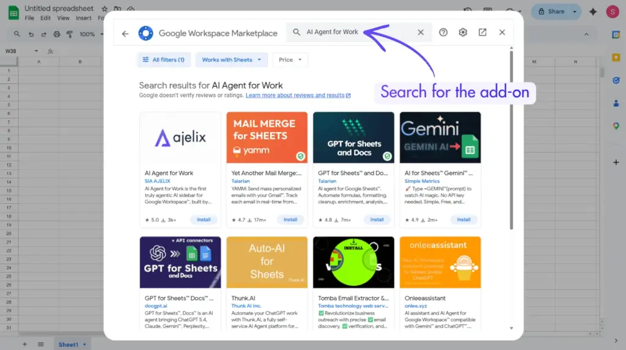Click the Redo icon in Sheets toolbar

[43, 34]
